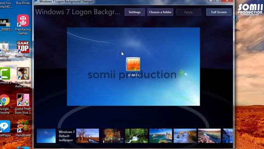The height and width of the screenshot is (149, 264).
Task: Select the rocky river landscape thumbnail
Action: (x=209, y=136)
